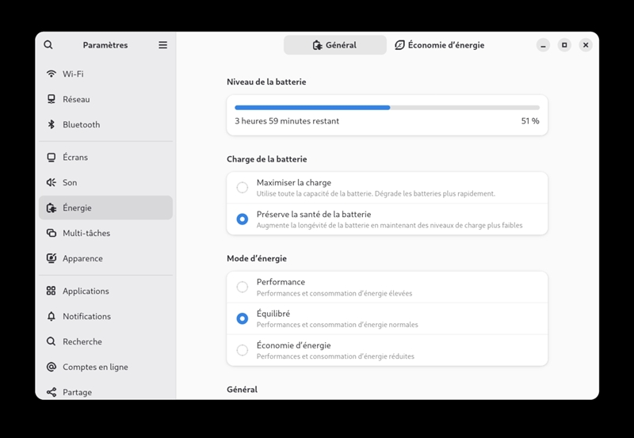Click the Écrans display icon

(52, 157)
